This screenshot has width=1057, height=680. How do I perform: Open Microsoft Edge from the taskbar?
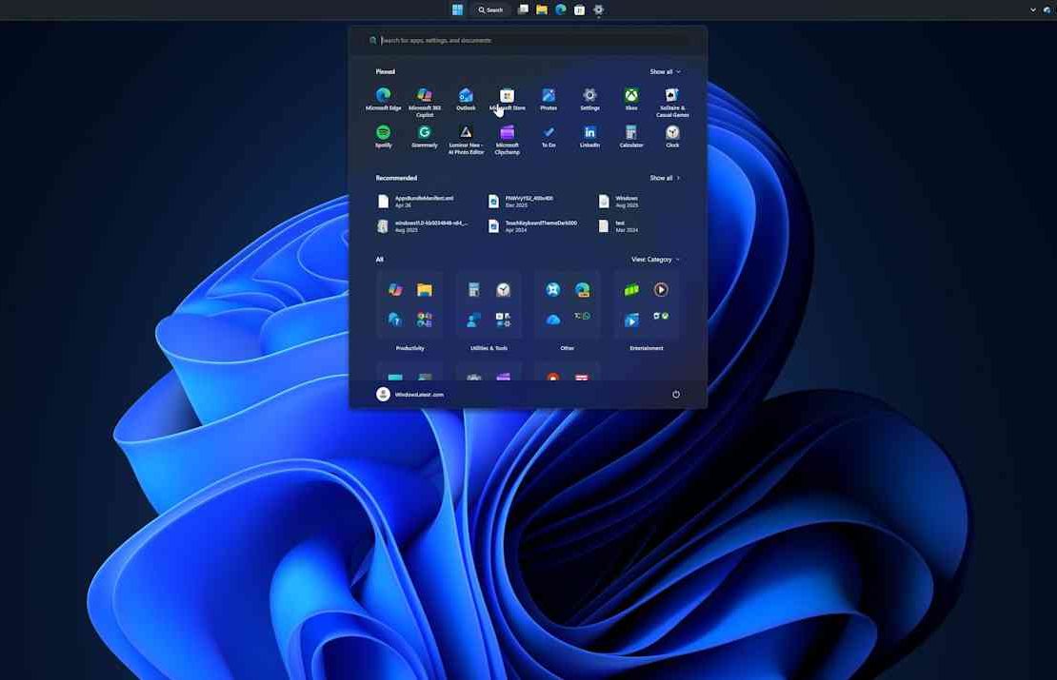coord(560,10)
